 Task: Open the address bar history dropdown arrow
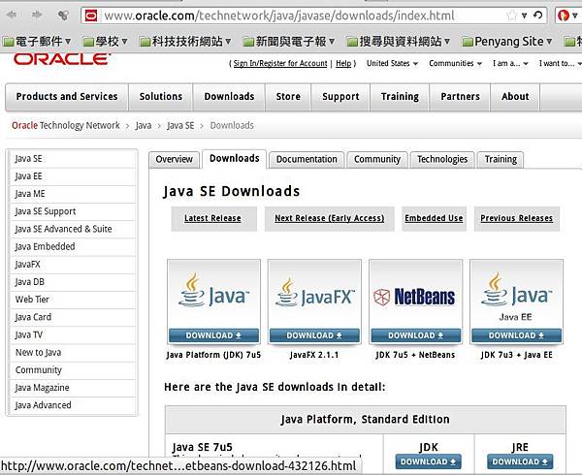524,16
